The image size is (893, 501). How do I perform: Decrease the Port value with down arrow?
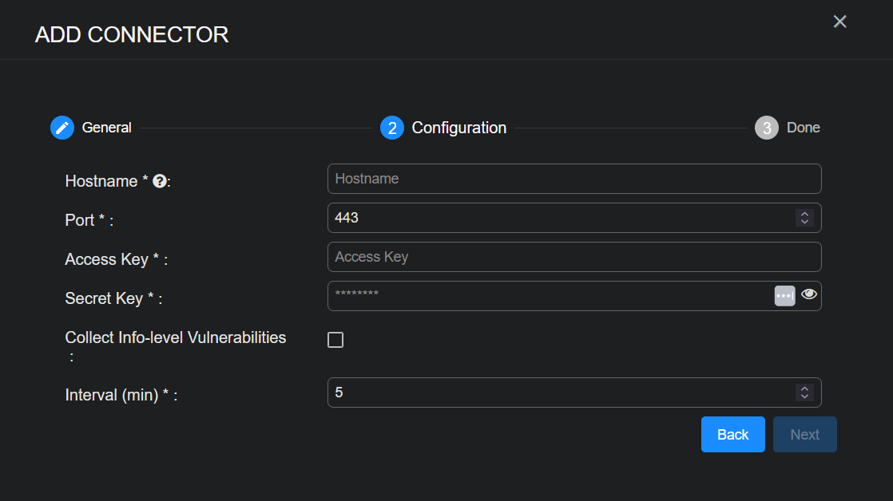point(804,222)
